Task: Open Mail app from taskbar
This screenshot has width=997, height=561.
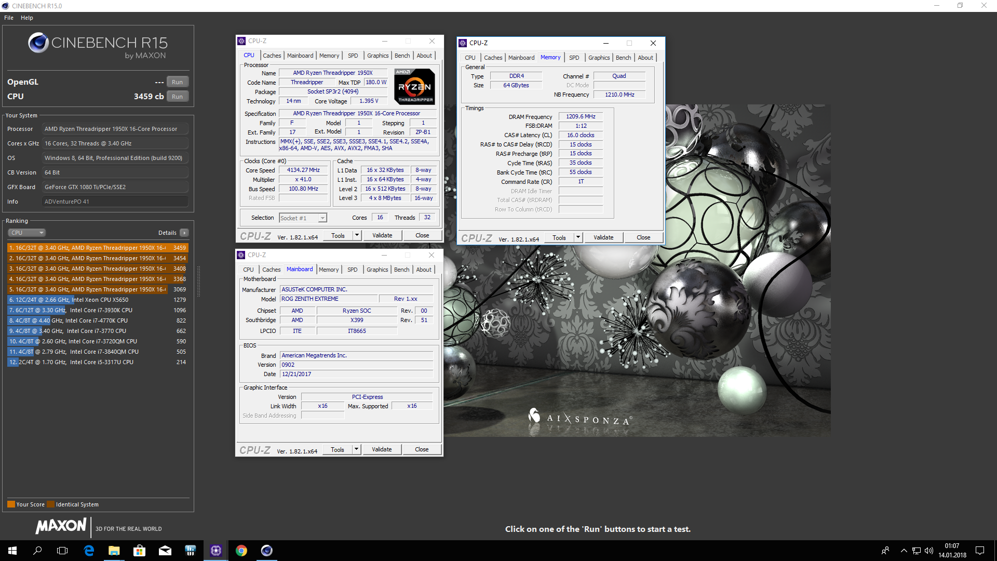Action: [x=165, y=551]
